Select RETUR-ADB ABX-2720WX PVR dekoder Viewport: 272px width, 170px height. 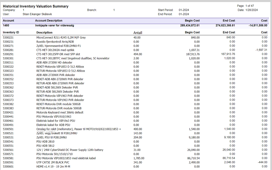pyautogui.click(x=60, y=83)
